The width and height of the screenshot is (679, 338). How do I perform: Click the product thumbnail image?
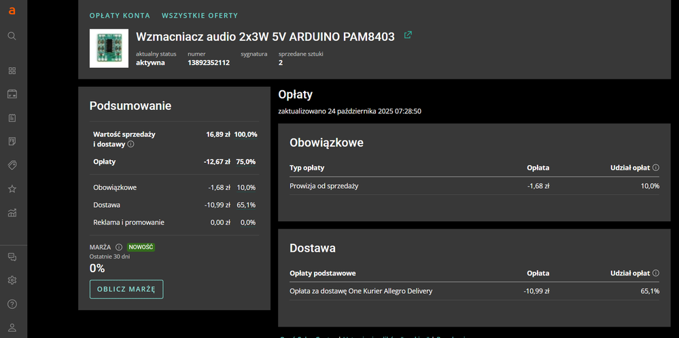pyautogui.click(x=109, y=48)
